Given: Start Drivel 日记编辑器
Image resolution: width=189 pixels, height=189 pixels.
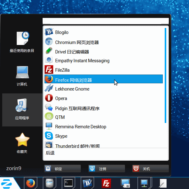Looking at the screenshot, I should [103, 52].
